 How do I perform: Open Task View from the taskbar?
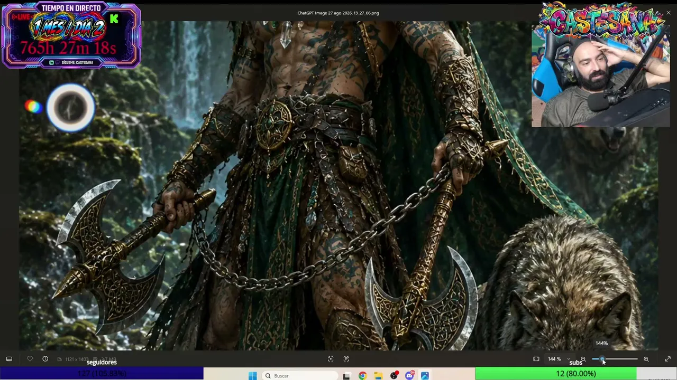pos(346,376)
